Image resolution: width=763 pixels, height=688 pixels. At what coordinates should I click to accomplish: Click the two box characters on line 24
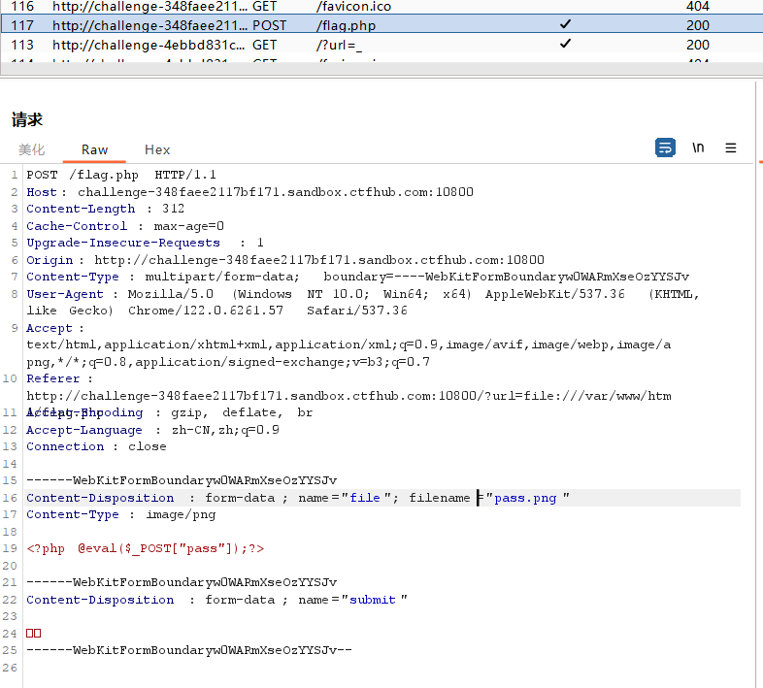point(34,633)
